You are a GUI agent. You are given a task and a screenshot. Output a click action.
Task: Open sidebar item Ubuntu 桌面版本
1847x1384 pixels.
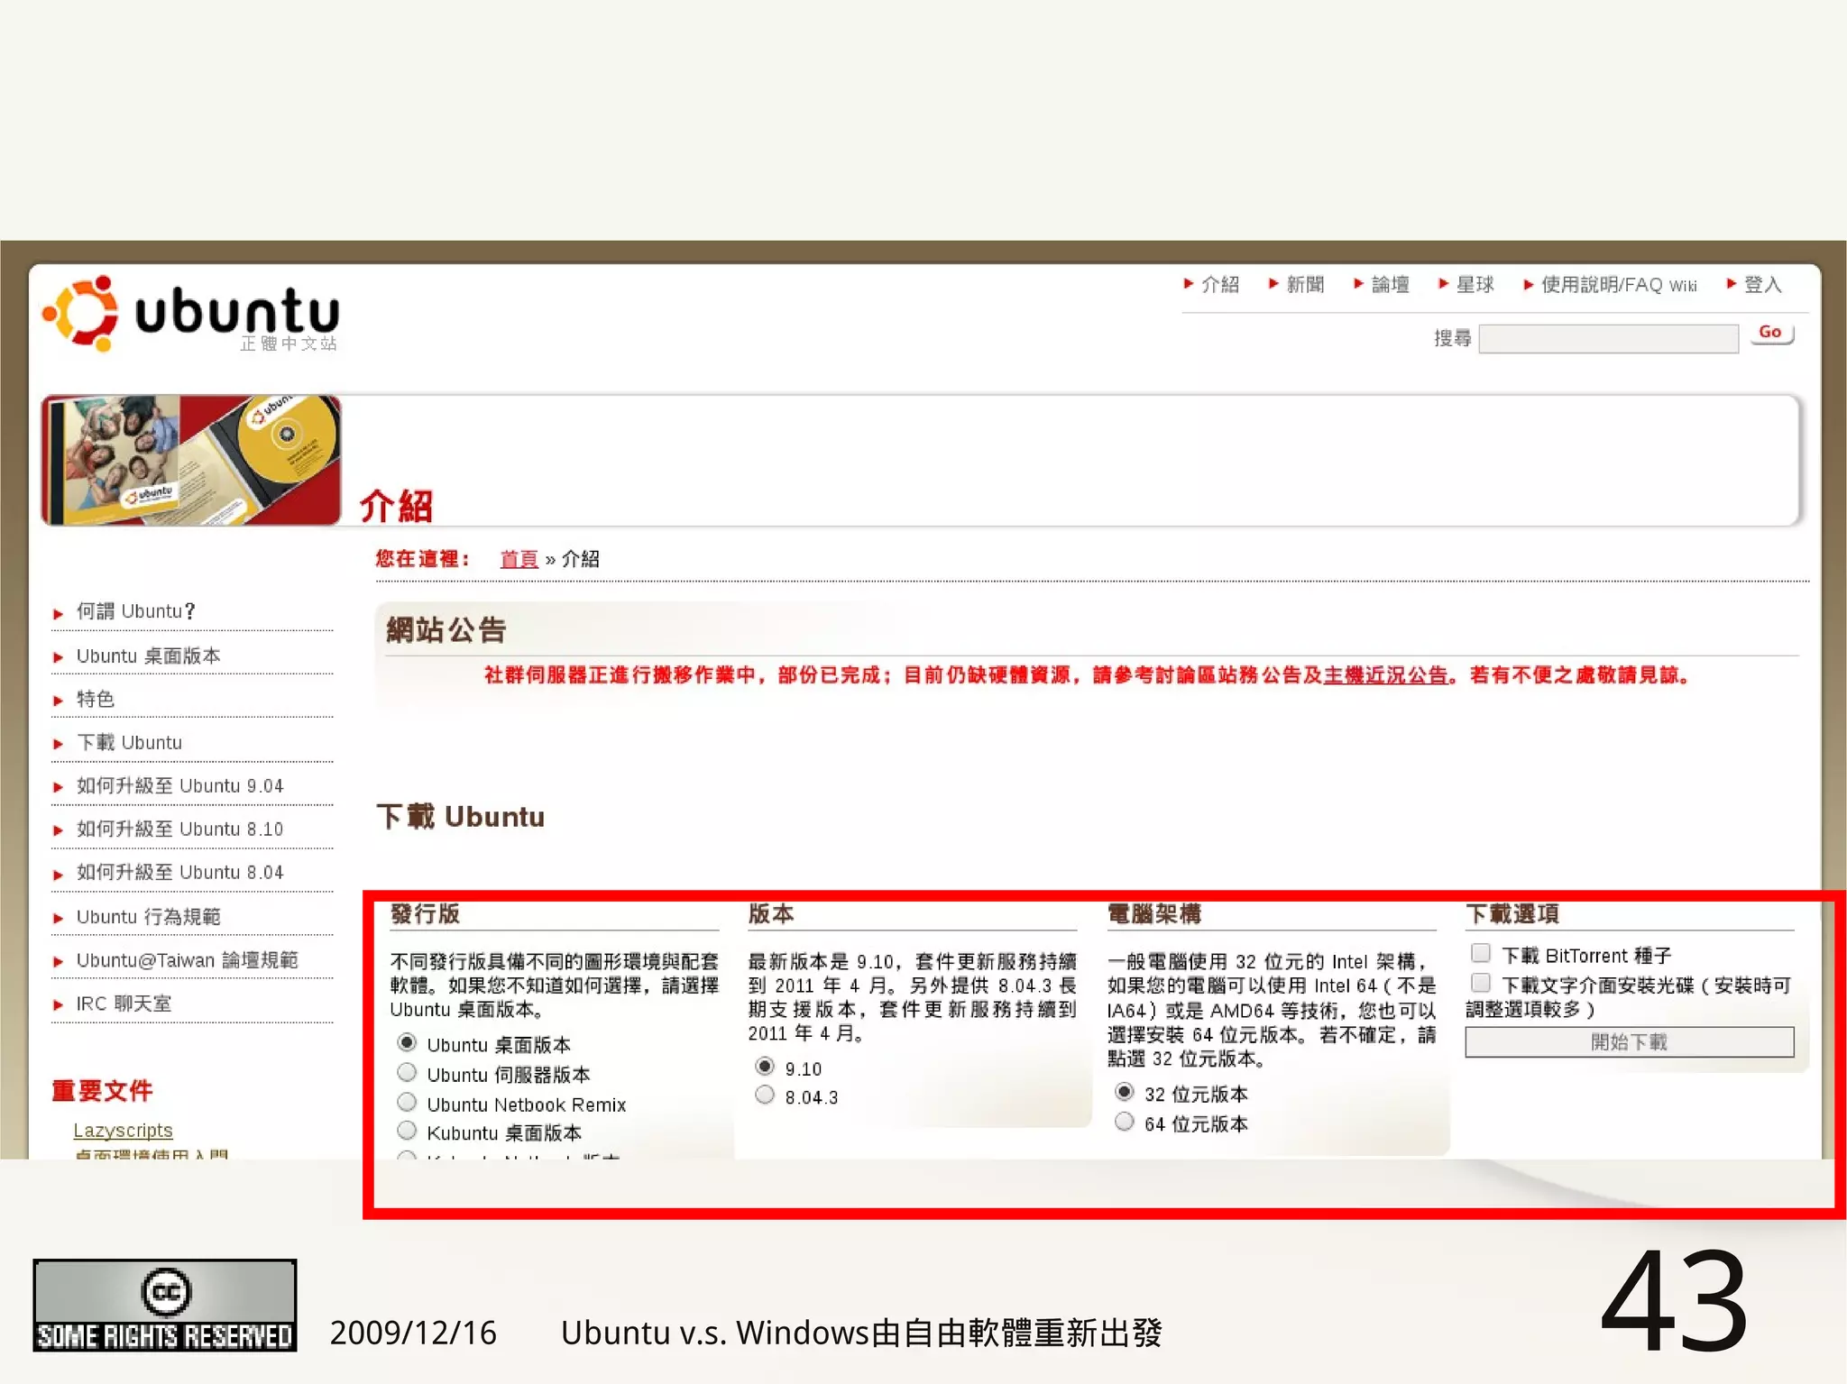pos(148,656)
